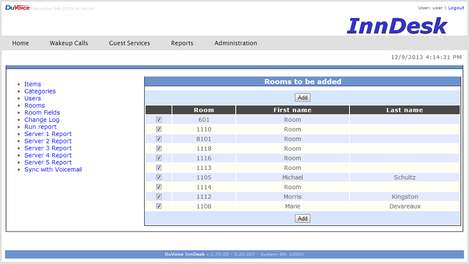
Task: Go to the Users link
Action: click(32, 98)
